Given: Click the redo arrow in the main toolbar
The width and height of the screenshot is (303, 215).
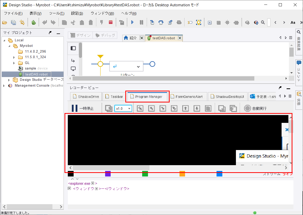Looking at the screenshot, I should [53, 22].
